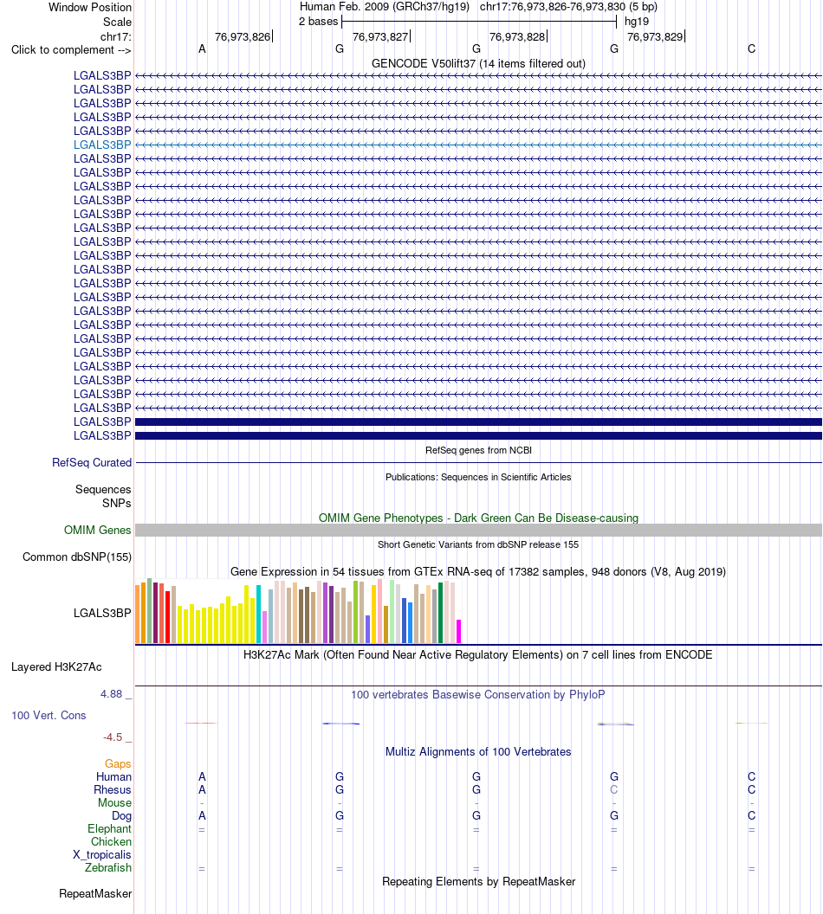Click the Window Position label
Screen dimensions: 823x914
click(90, 8)
